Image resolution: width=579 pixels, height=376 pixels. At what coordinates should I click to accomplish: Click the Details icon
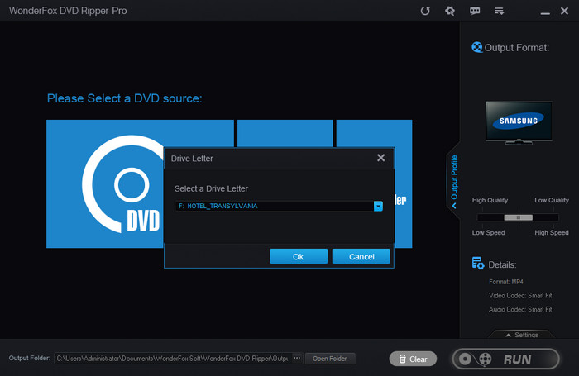pyautogui.click(x=478, y=264)
